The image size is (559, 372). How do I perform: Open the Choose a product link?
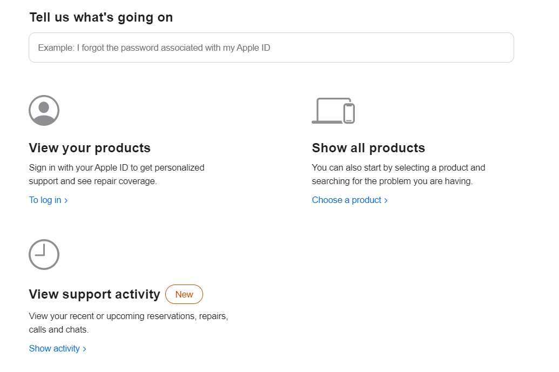point(347,200)
